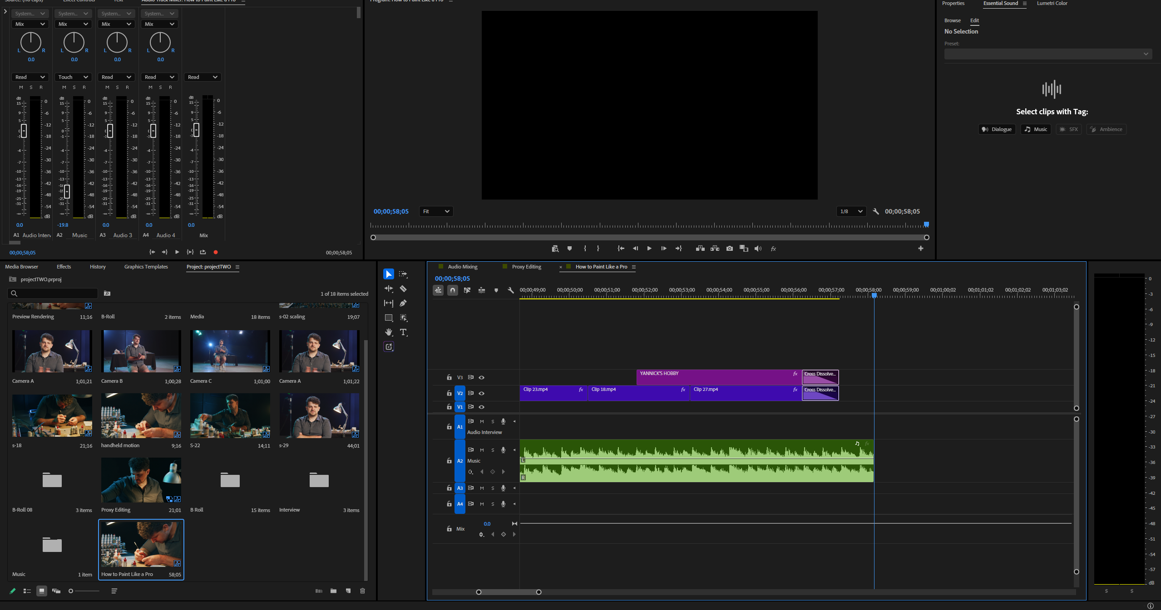The height and width of the screenshot is (610, 1161).
Task: Switch to the Effects tab
Action: point(64,267)
